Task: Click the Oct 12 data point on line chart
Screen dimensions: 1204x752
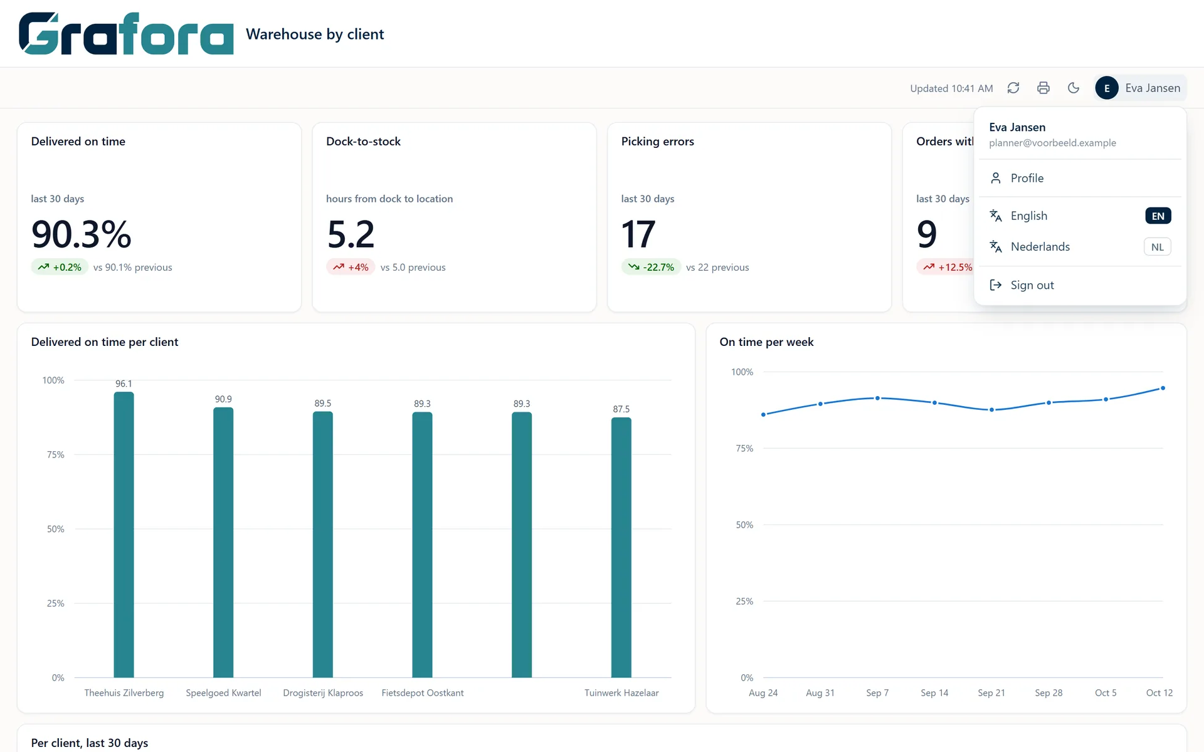Action: [1163, 388]
